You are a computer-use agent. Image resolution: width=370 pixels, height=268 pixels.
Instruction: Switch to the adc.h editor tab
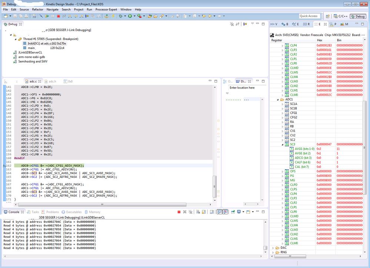pyautogui.click(x=50, y=81)
